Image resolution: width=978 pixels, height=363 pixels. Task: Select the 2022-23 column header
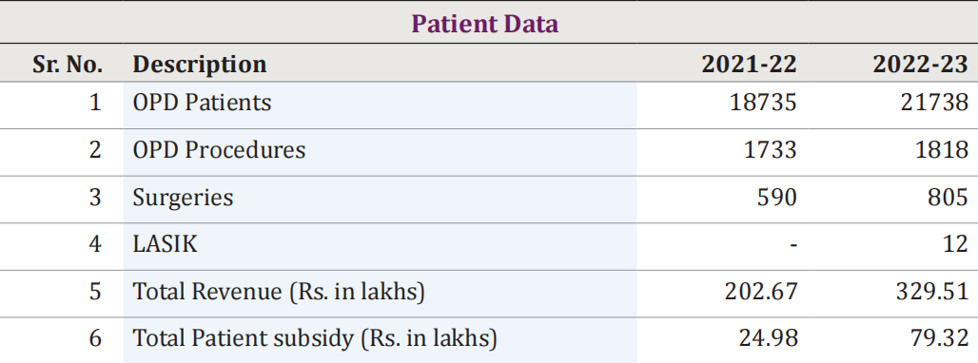point(921,64)
